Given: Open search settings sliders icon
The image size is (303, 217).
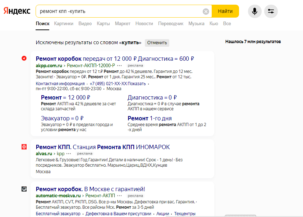Looking at the screenshot, I should (x=271, y=11).
